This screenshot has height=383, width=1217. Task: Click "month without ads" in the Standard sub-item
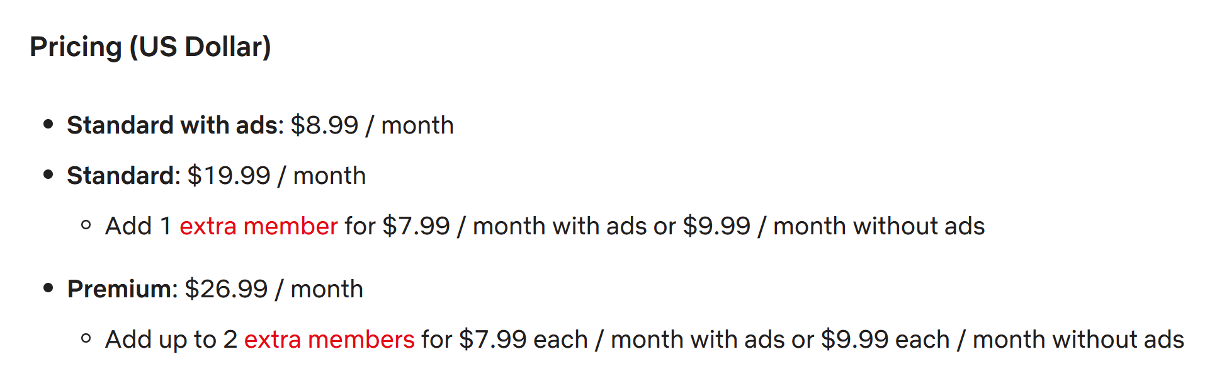coord(878,226)
